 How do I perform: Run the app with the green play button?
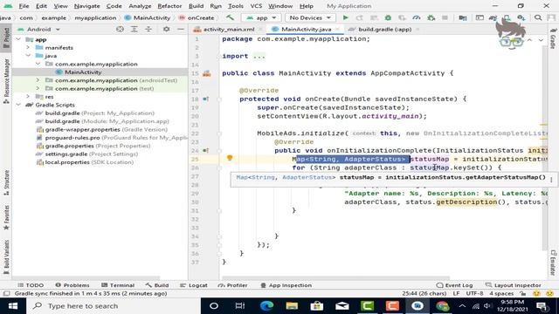point(345,17)
